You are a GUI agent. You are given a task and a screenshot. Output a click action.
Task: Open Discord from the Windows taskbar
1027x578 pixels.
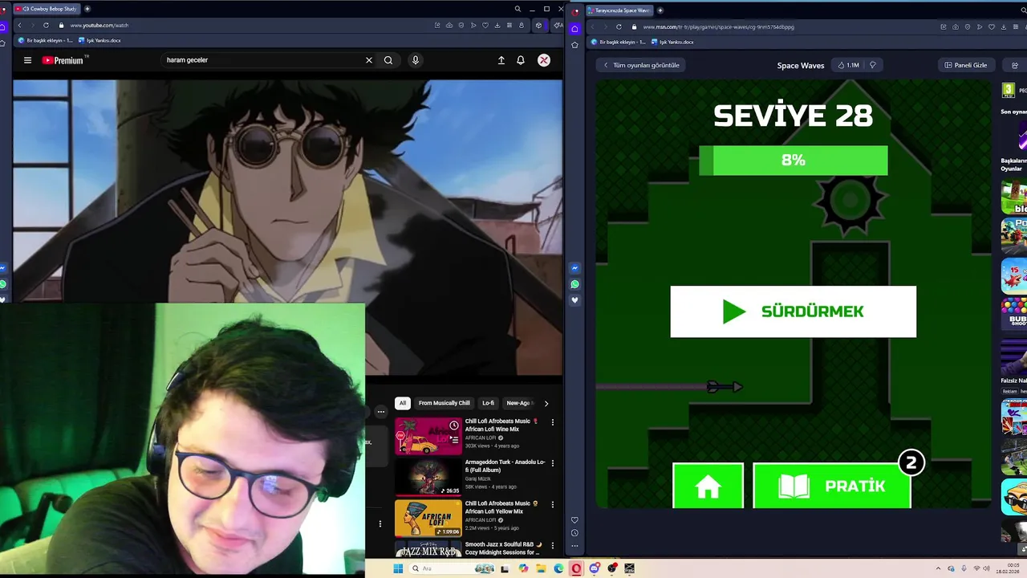tap(595, 568)
